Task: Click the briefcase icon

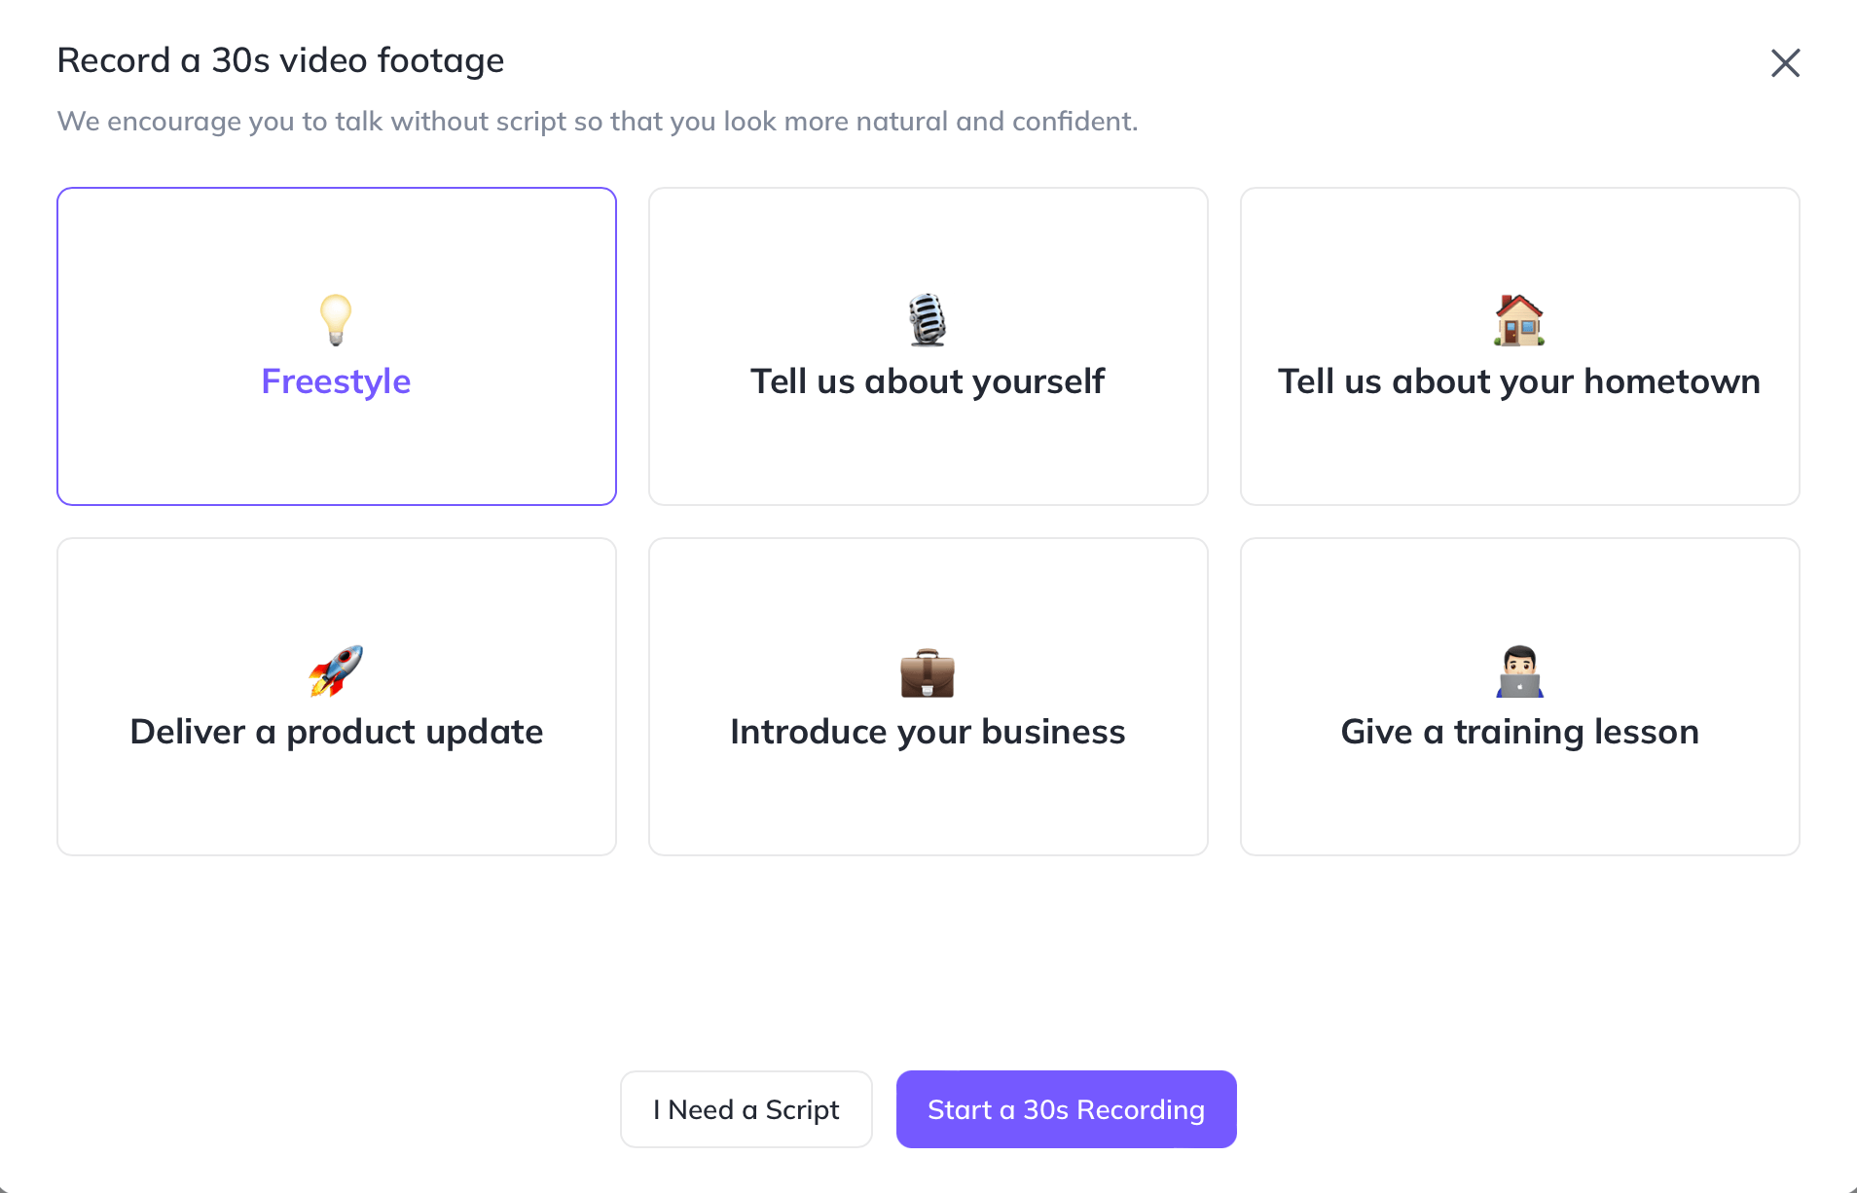Action: [x=928, y=672]
